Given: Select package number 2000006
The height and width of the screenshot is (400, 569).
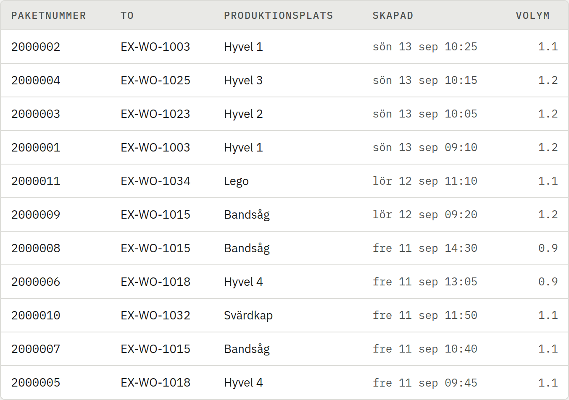Looking at the screenshot, I should 36,282.
